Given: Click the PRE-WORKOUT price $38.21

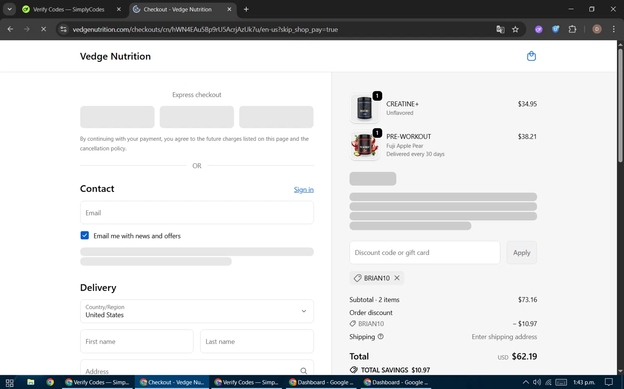Looking at the screenshot, I should coord(527,137).
